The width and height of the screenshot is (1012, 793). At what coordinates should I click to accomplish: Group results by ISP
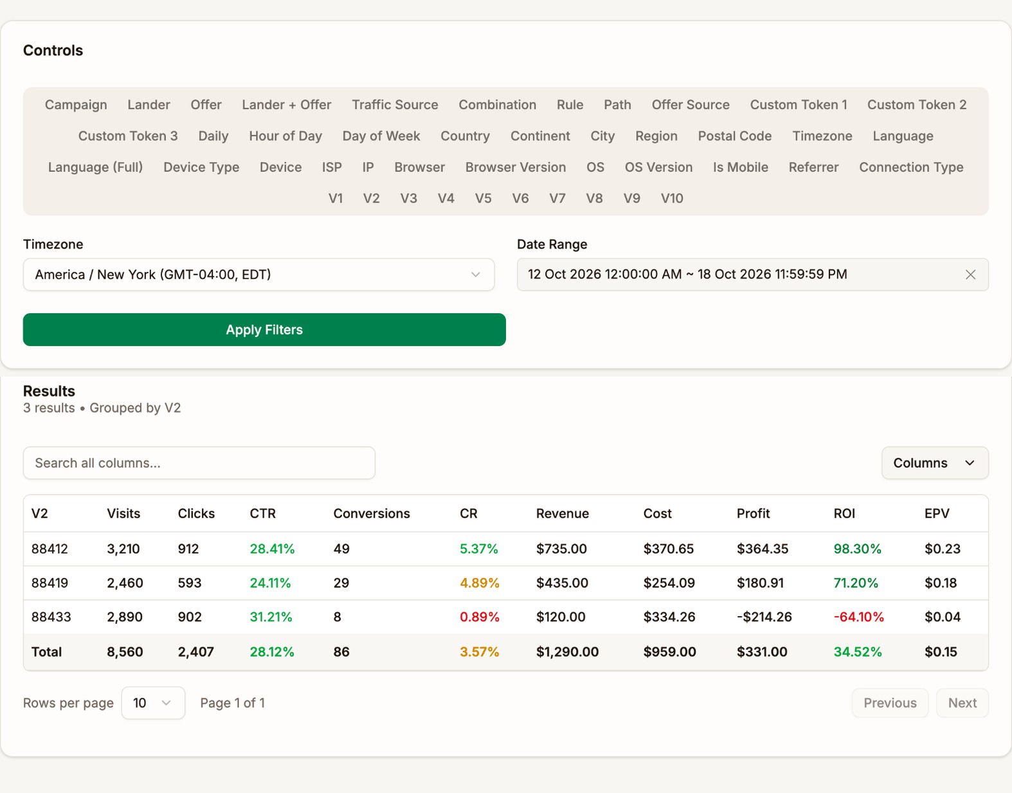[x=332, y=167]
